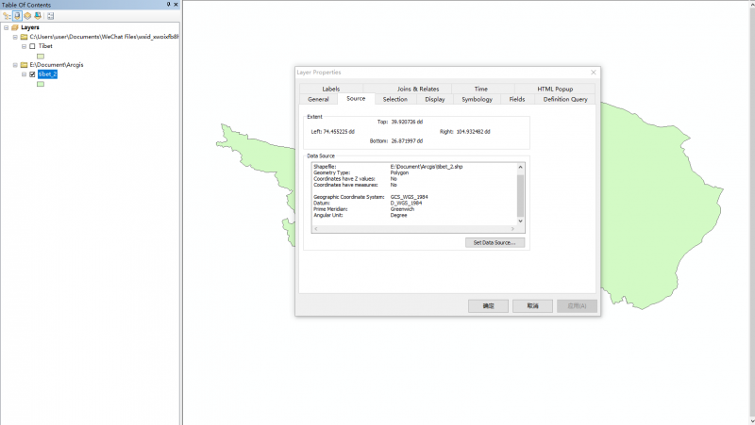Collapse the Tibet layer legend
The width and height of the screenshot is (755, 425).
(x=24, y=46)
